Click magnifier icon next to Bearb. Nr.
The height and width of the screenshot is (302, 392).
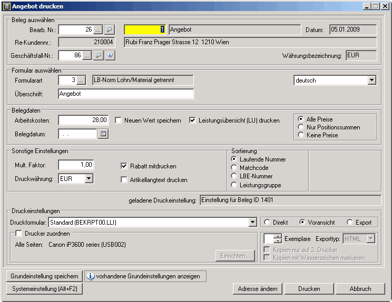pos(109,29)
